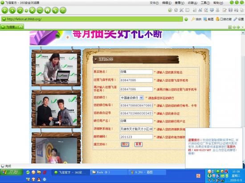This screenshot has width=245, height=183.
Task: Click the 真实姓名 input field
Action: 136,72
